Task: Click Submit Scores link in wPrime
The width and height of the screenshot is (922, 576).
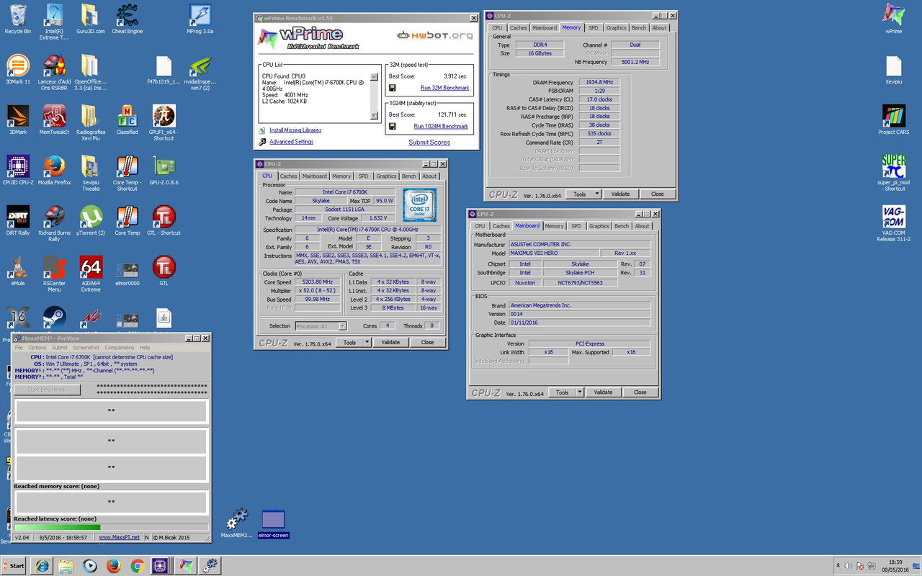Action: [429, 142]
